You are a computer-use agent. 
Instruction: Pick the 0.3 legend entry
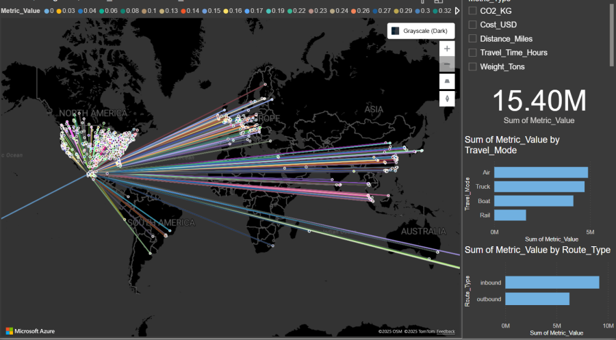(x=422, y=11)
